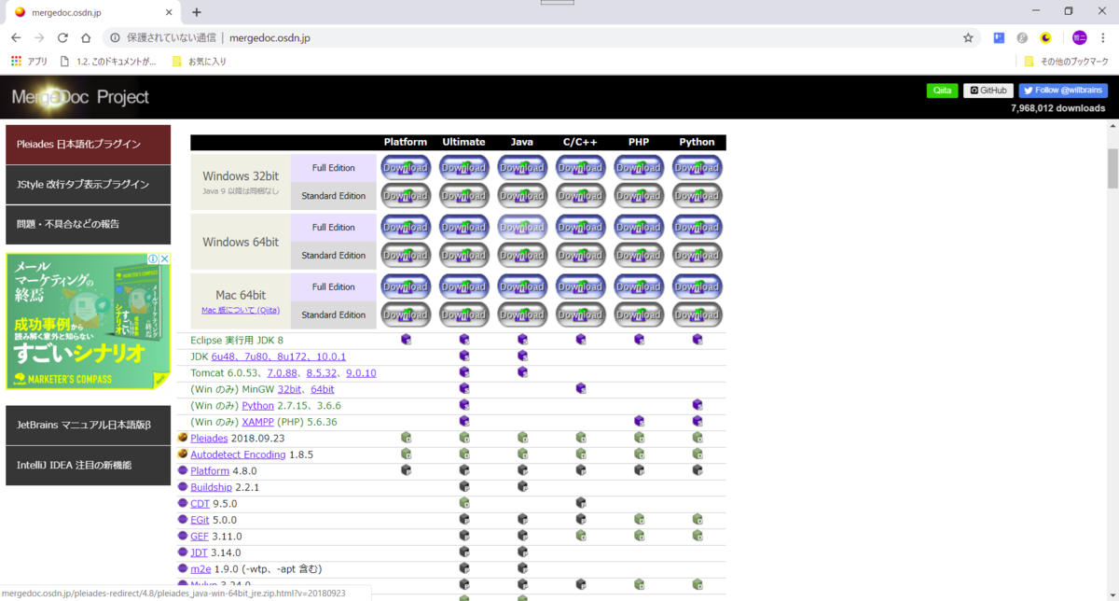Open 問題・不具合などの報告 in the sidebar
The height and width of the screenshot is (601, 1119).
click(x=88, y=224)
